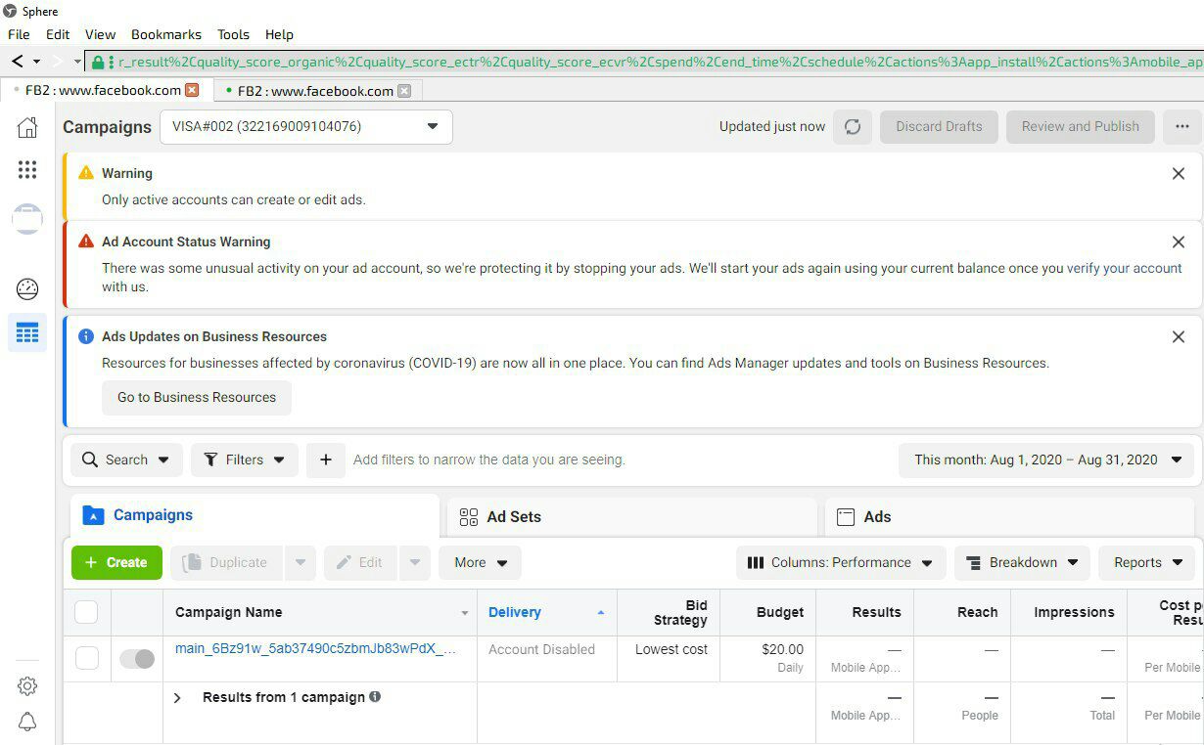The height and width of the screenshot is (745, 1204).
Task: Open Account Overview gauge icon
Action: (x=27, y=288)
